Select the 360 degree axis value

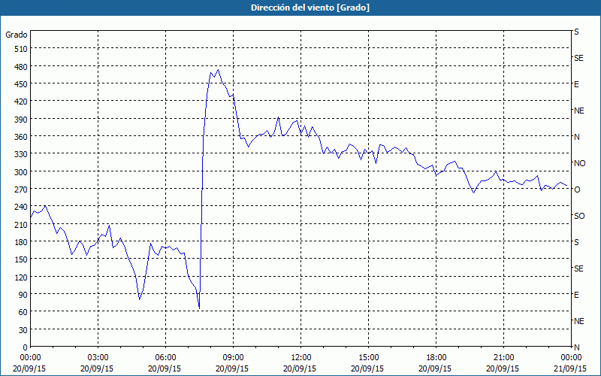[x=22, y=137]
